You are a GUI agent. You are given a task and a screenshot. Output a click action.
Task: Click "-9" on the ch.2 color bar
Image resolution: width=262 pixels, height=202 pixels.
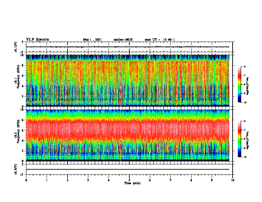(x=244, y=148)
